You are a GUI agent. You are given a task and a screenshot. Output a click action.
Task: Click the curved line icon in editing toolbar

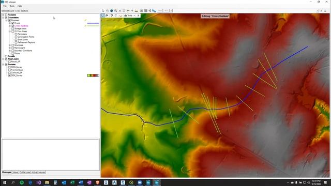121,16
